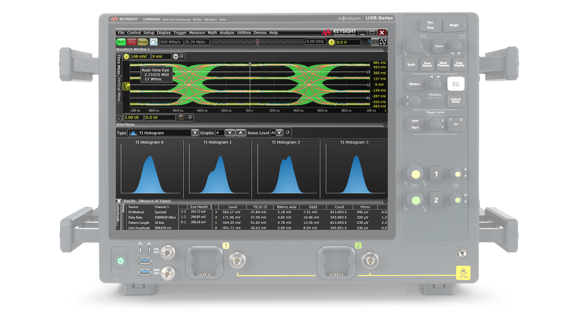Click the Results gear icon
This screenshot has height=326, width=581.
(x=119, y=201)
